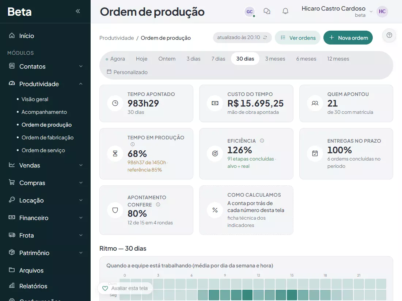Viewport: 402px width, 301px height.
Task: Select the 30 dias period tab
Action: pyautogui.click(x=245, y=59)
